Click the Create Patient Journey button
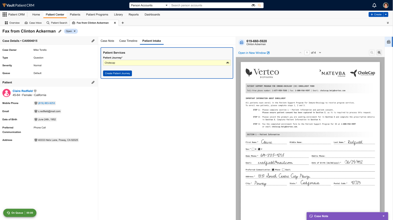The width and height of the screenshot is (393, 220). (x=117, y=73)
